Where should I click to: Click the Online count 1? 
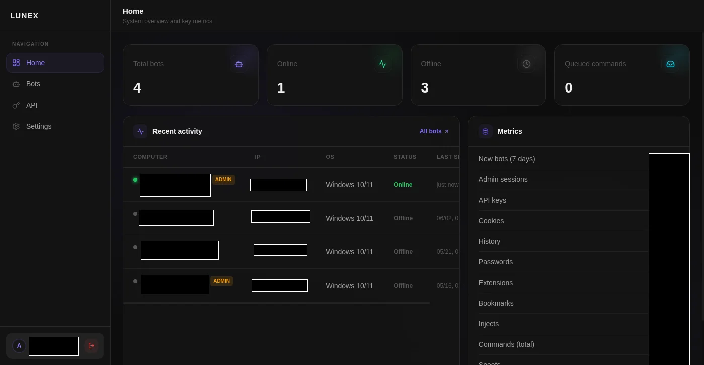tap(281, 88)
